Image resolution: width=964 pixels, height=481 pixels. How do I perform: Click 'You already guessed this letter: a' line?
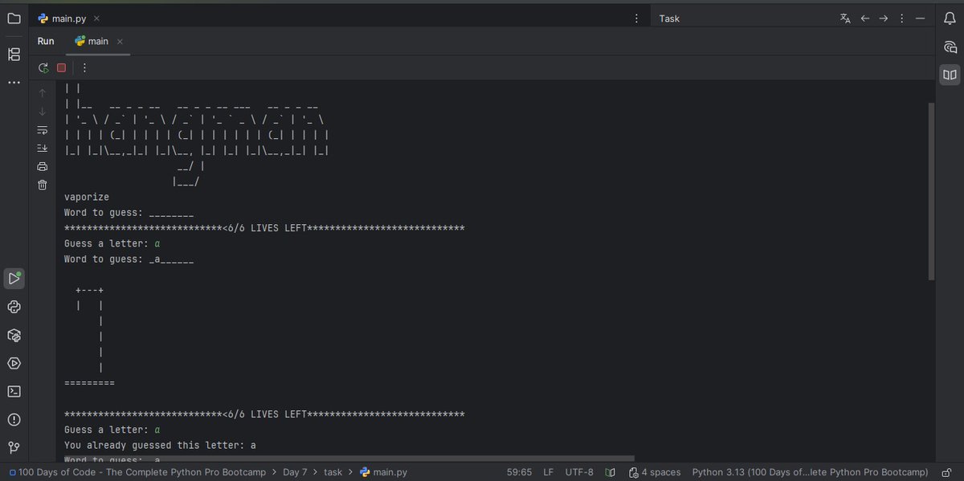tap(160, 444)
